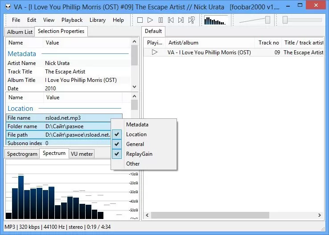
Task: Select the Artist Name row Nick Urata
Action: click(x=68, y=63)
